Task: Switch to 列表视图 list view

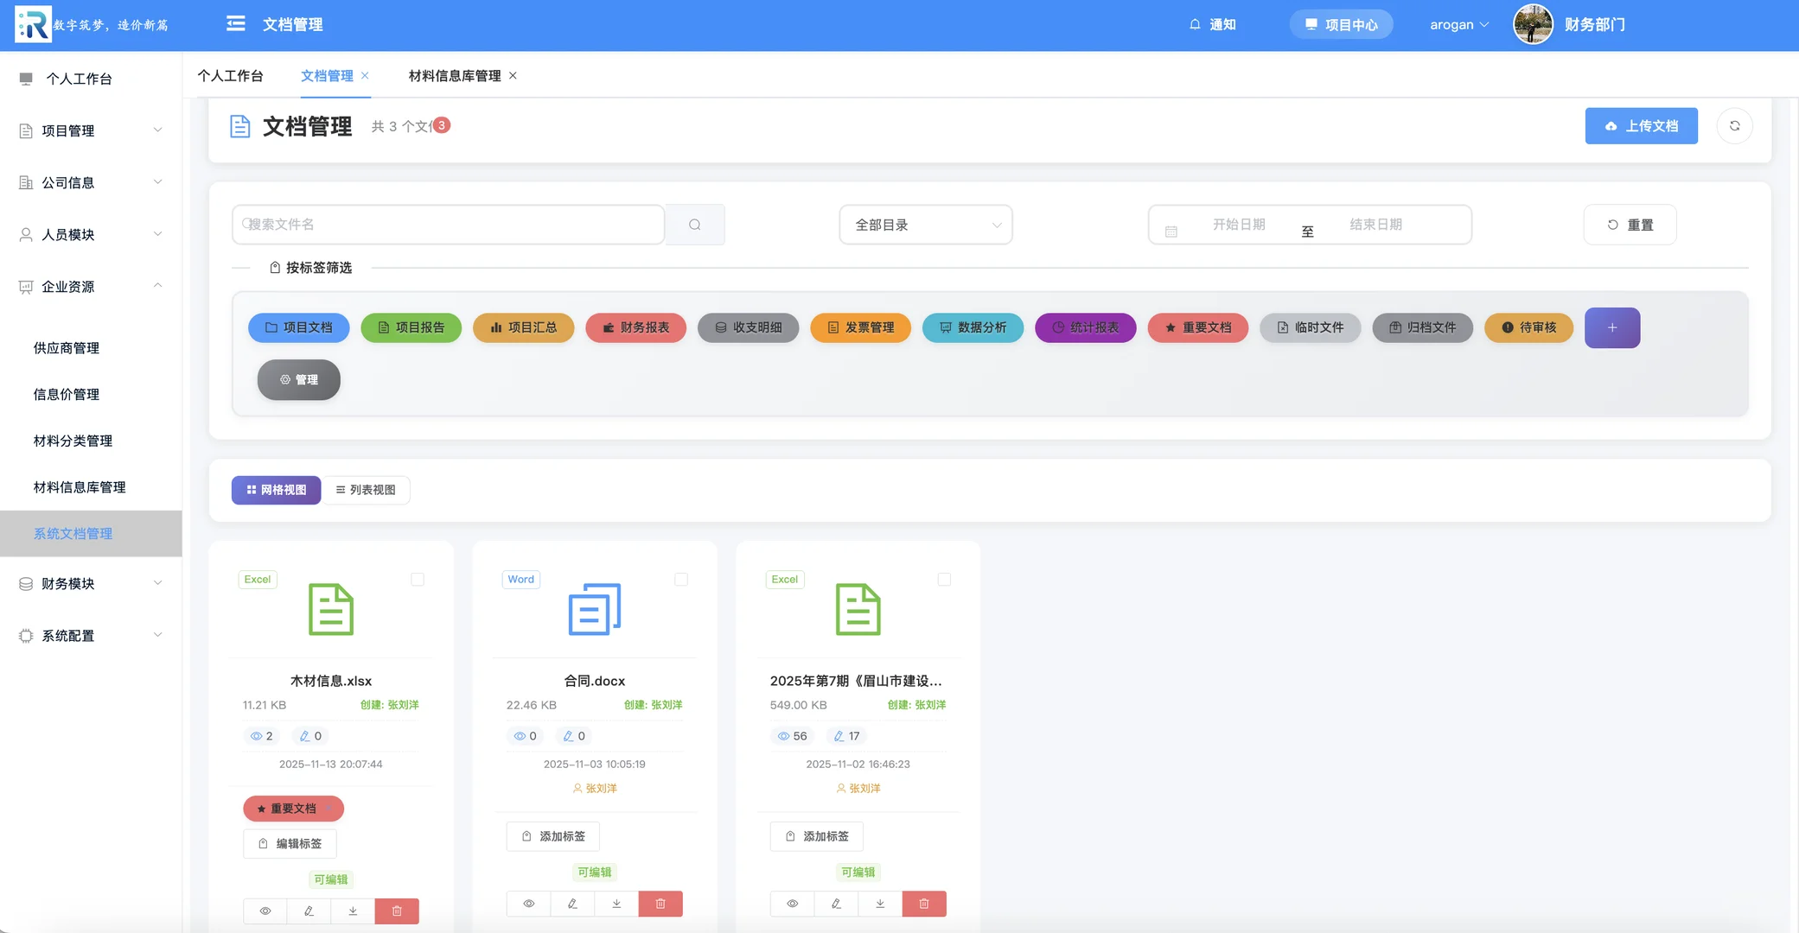Action: pos(366,490)
